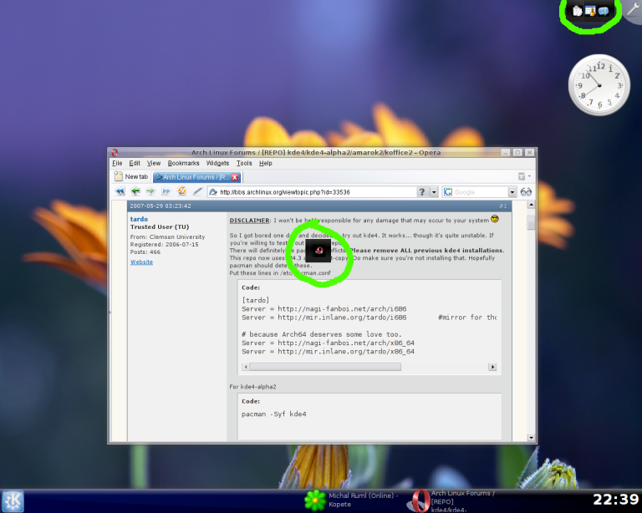The width and height of the screenshot is (642, 513).
Task: Click the vertical page scrollbar thumb
Action: pos(531,222)
